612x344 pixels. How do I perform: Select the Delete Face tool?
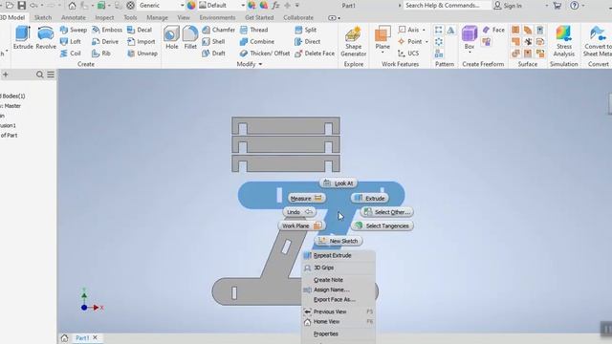pyautogui.click(x=315, y=54)
